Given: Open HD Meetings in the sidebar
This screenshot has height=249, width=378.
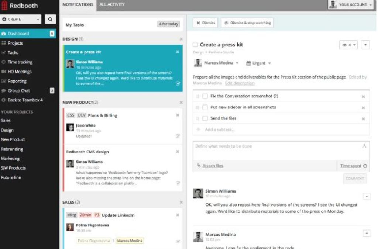Looking at the screenshot, I should tap(19, 72).
